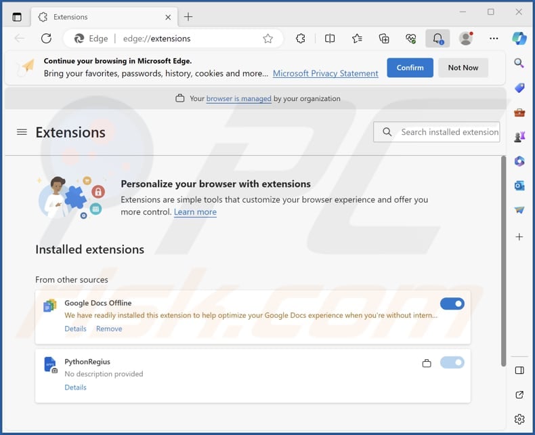Remove the Google Docs Offline extension

click(109, 329)
